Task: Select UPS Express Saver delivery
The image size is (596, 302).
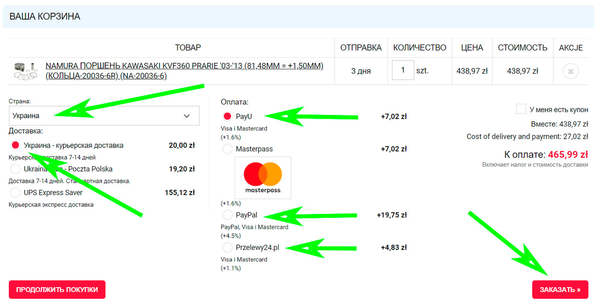Action: [15, 193]
